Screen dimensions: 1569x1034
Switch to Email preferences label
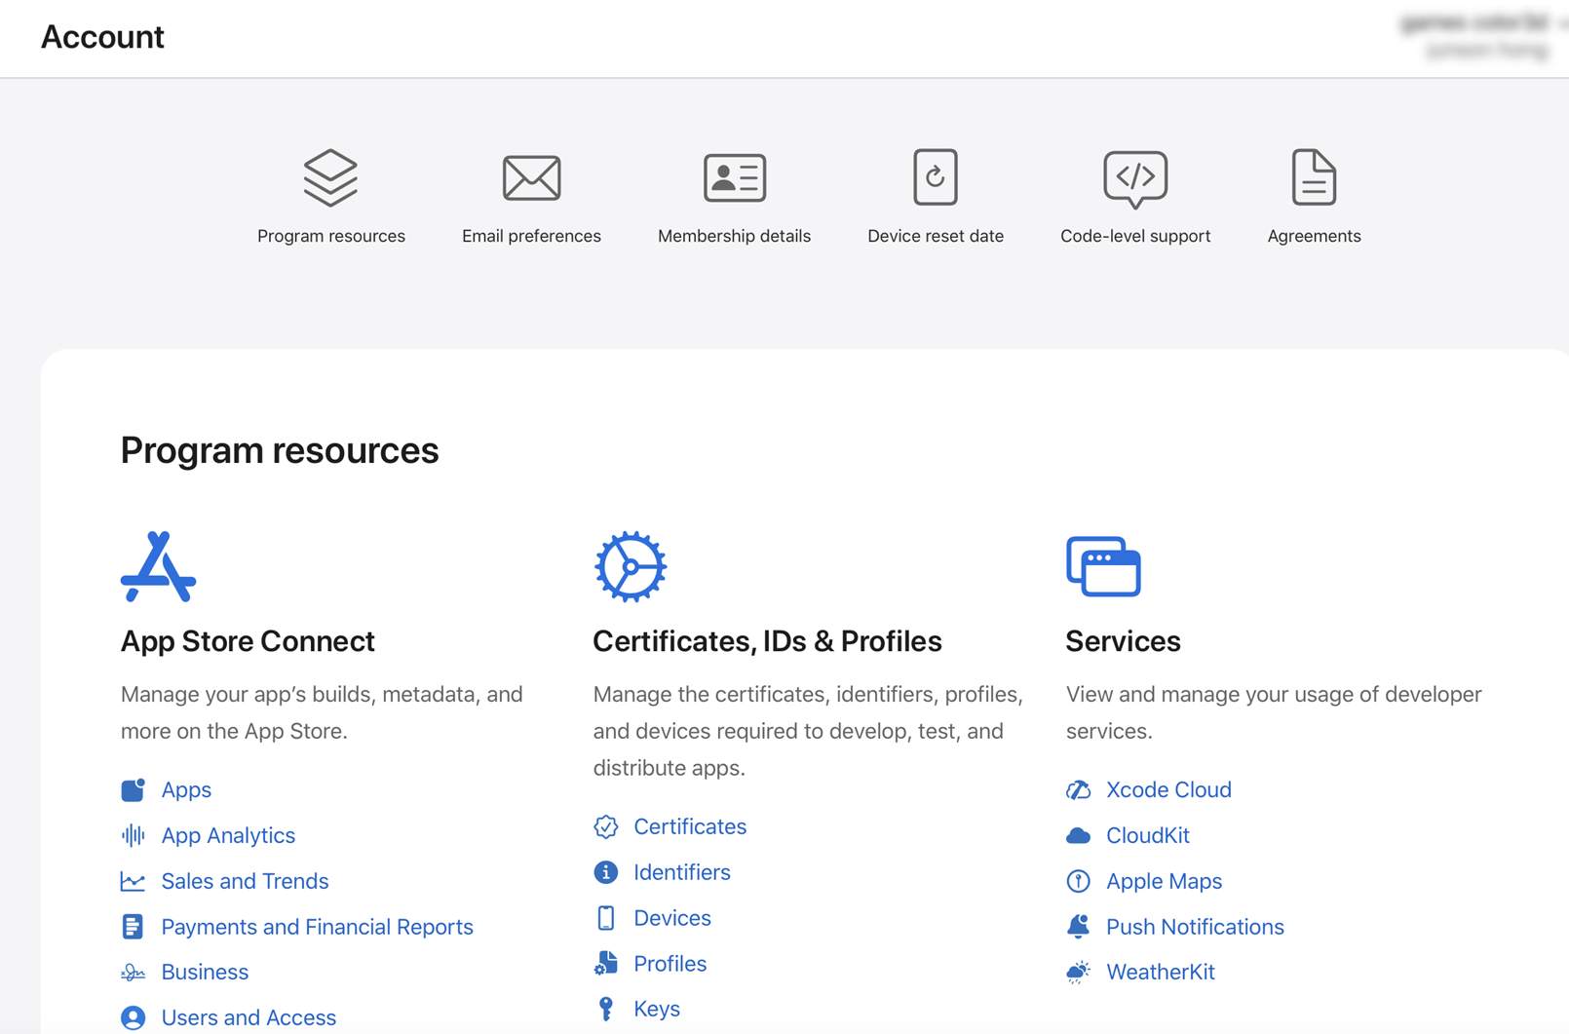click(531, 236)
